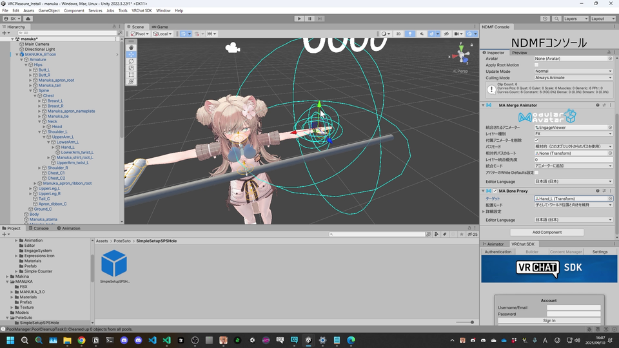Open MA Bone Proxy help icon
The width and height of the screenshot is (619, 348).
(x=597, y=191)
